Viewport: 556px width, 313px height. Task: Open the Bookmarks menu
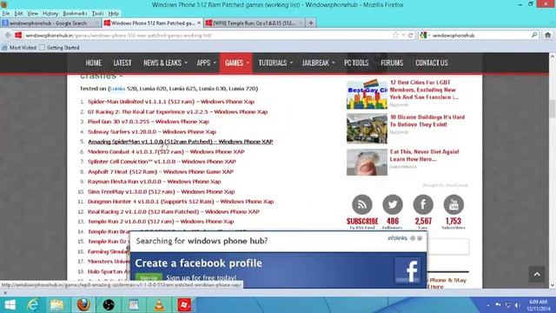pos(75,14)
